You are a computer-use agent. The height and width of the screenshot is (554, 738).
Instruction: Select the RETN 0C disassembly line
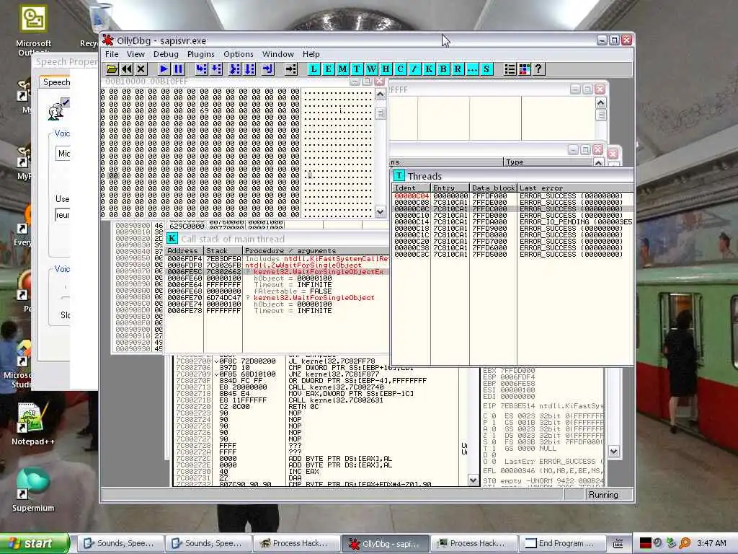click(x=316, y=407)
